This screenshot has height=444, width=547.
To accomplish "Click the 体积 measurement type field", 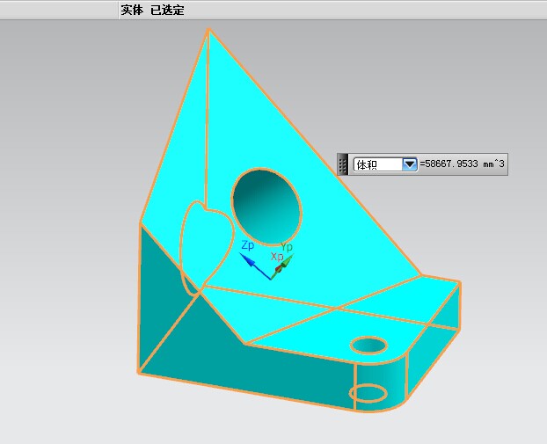I will [376, 164].
